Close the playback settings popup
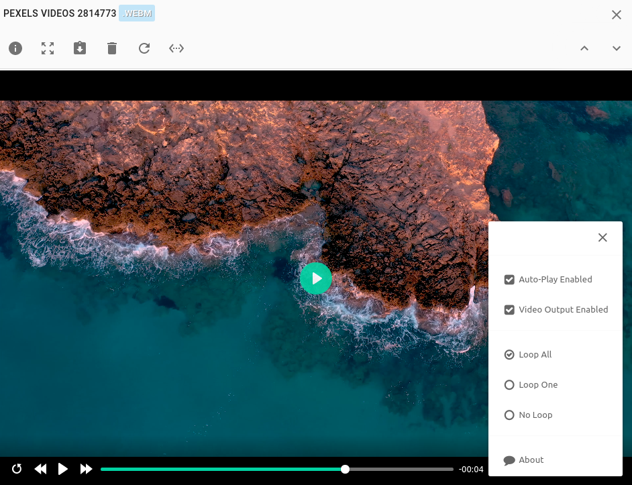Viewport: 632px width, 485px height. (602, 237)
